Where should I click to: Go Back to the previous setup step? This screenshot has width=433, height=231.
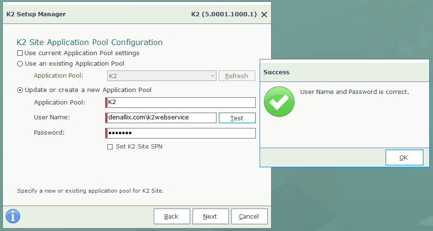pos(172,216)
